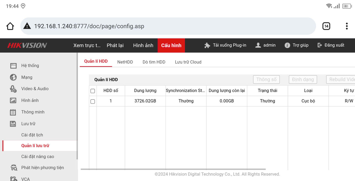Tap the Wi-Fi status icon
The width and height of the screenshot is (355, 181).
[x=329, y=6]
